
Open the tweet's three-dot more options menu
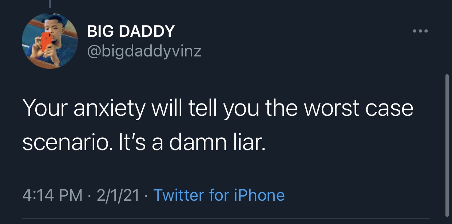click(421, 31)
